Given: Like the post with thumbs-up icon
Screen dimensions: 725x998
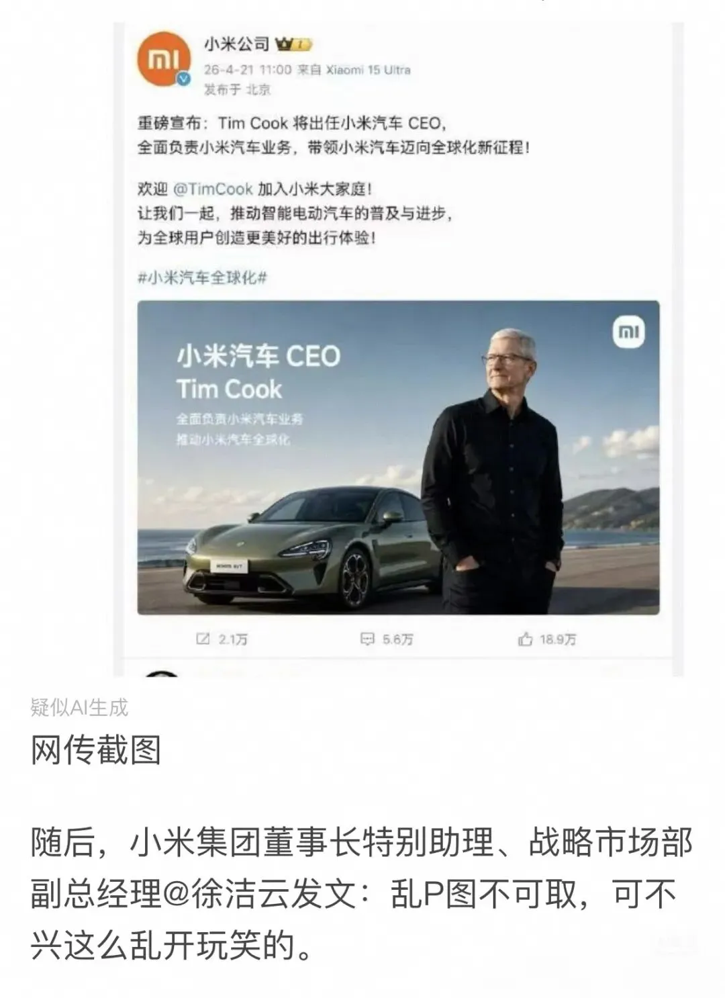Looking at the screenshot, I should (x=547, y=639).
